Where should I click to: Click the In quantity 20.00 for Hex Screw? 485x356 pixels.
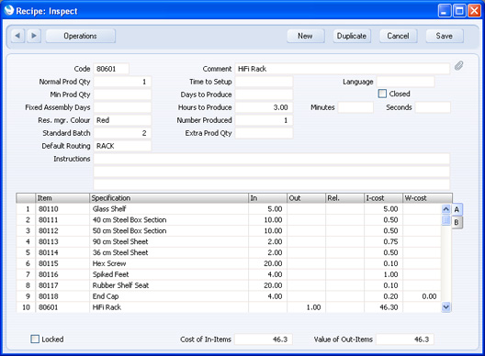[268, 263]
